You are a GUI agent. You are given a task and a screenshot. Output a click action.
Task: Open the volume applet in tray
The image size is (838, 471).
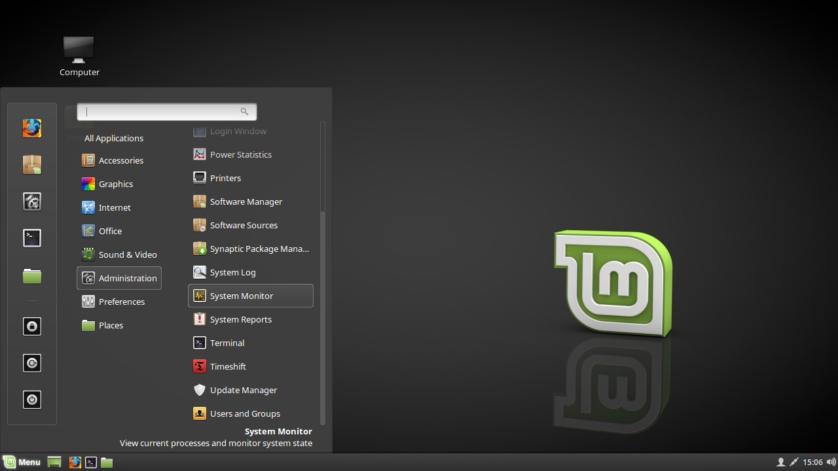click(831, 462)
